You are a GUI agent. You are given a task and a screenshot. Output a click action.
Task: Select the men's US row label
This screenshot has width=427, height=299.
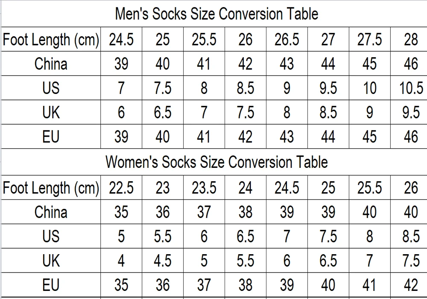[51, 88]
